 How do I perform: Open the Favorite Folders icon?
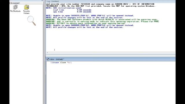[26, 10]
